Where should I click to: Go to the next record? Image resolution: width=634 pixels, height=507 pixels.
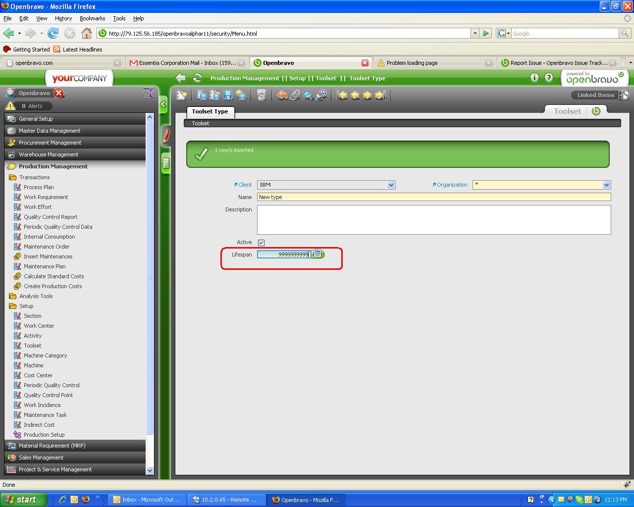point(368,95)
